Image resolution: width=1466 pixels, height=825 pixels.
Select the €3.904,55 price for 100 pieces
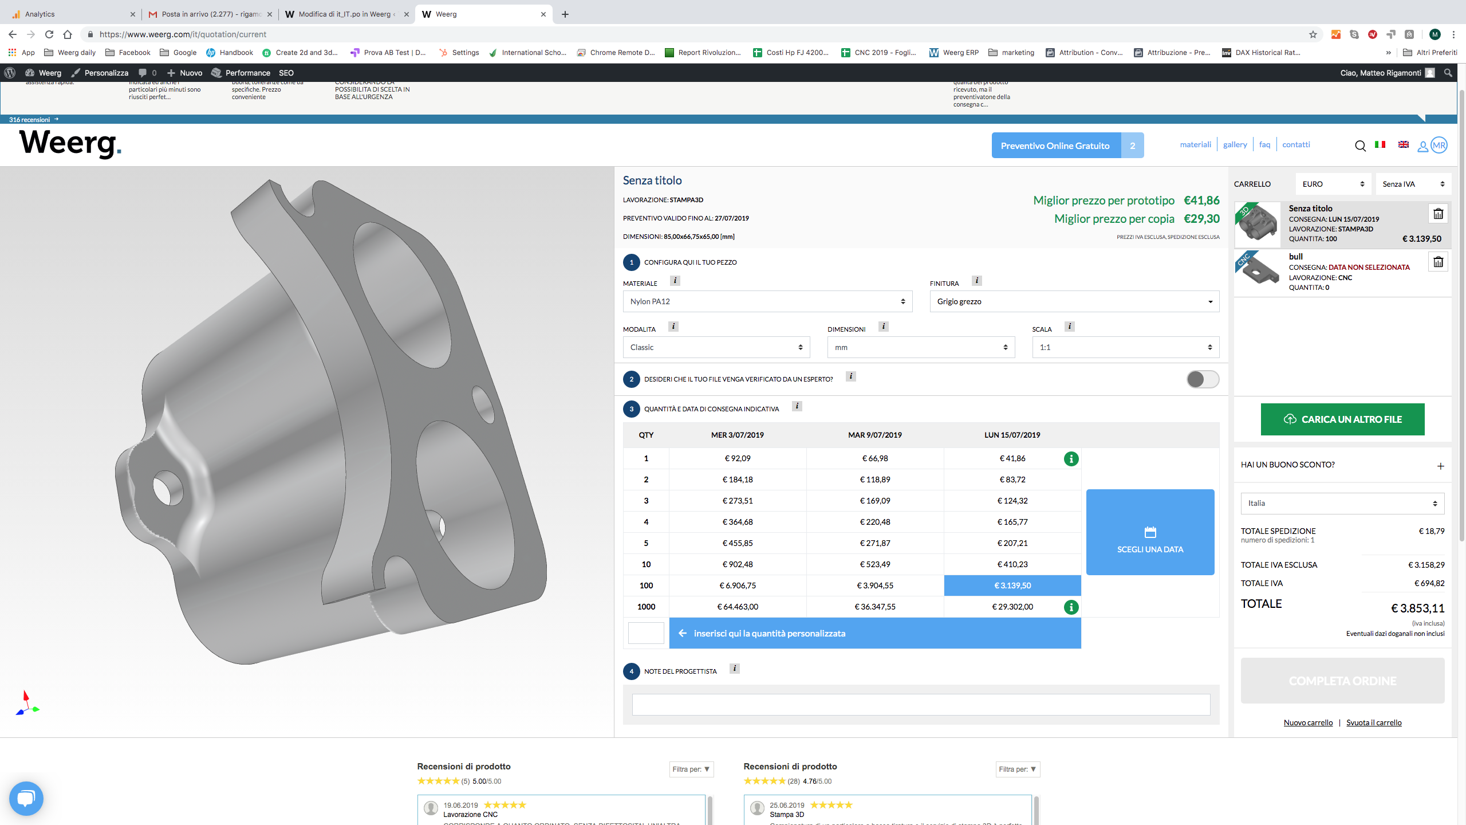(874, 586)
